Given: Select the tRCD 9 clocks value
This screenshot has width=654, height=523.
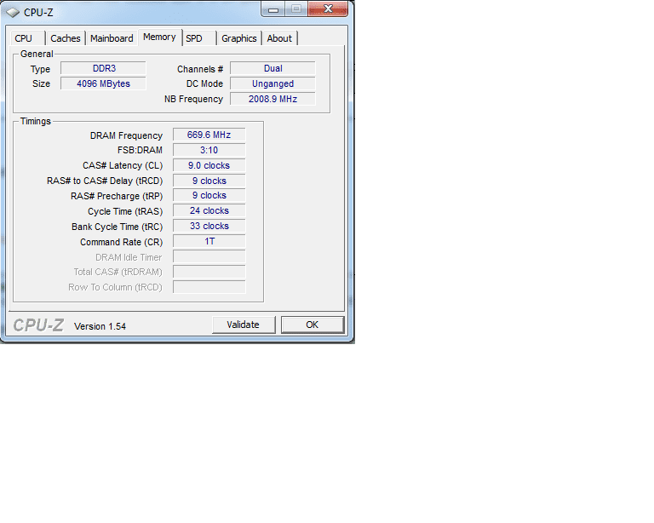Looking at the screenshot, I should coord(209,181).
